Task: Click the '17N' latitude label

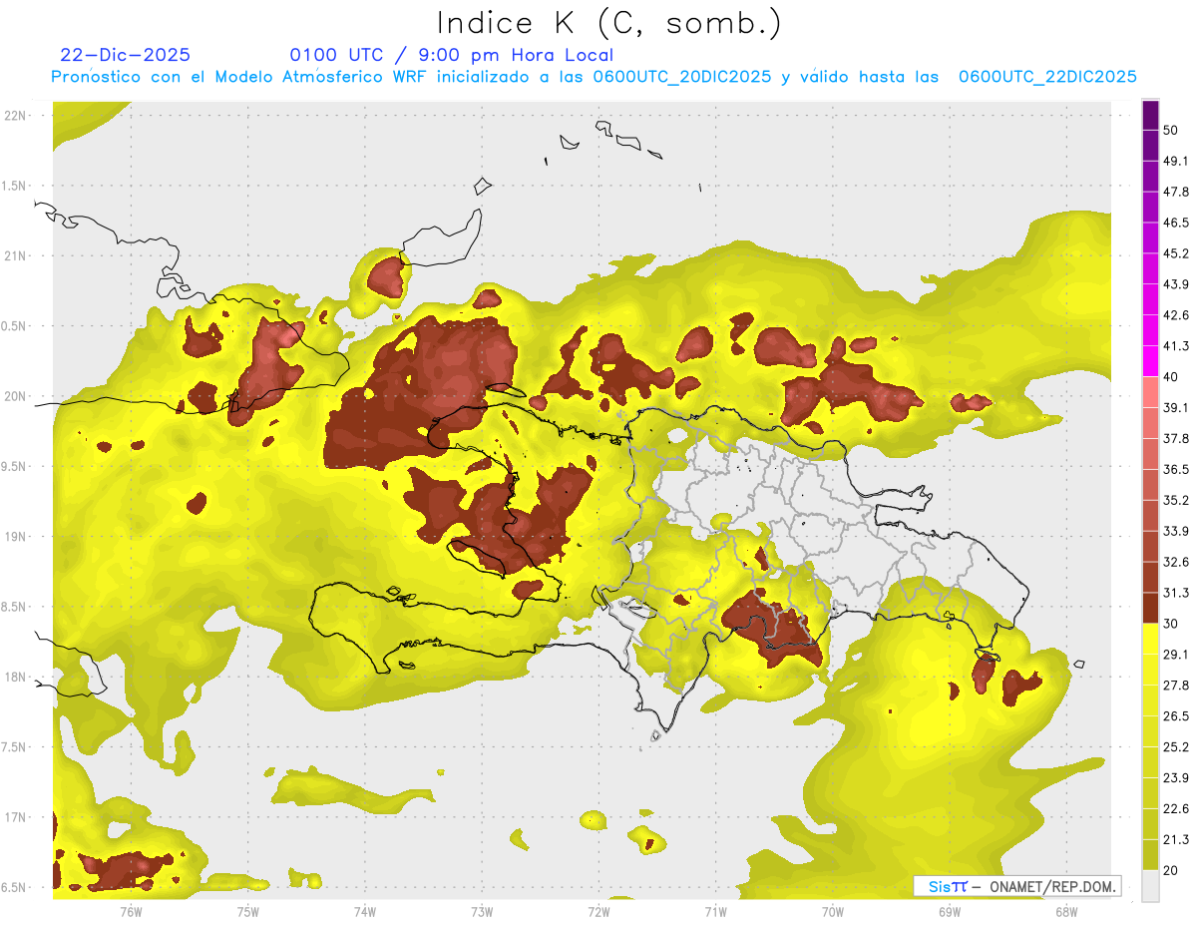Action: pos(16,818)
